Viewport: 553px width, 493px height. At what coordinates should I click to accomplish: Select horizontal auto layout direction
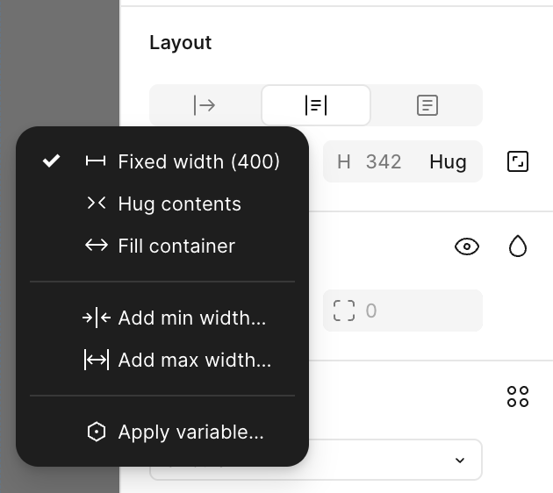point(205,105)
